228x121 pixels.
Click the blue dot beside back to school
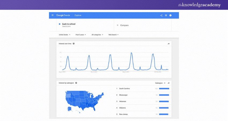[60, 24]
